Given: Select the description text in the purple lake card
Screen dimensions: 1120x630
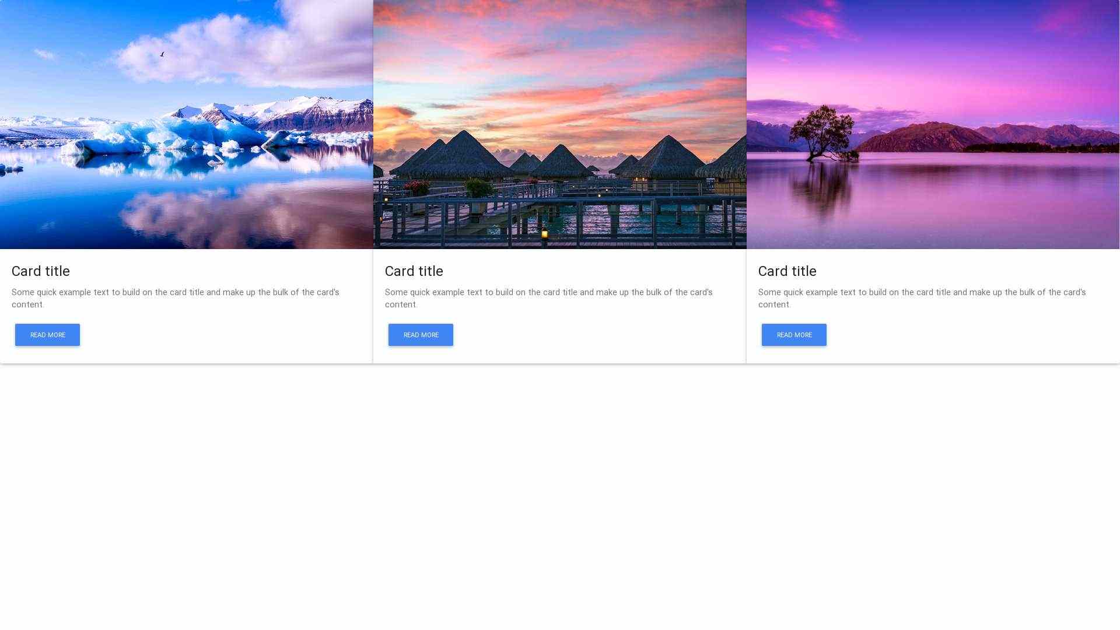Looking at the screenshot, I should [x=922, y=298].
